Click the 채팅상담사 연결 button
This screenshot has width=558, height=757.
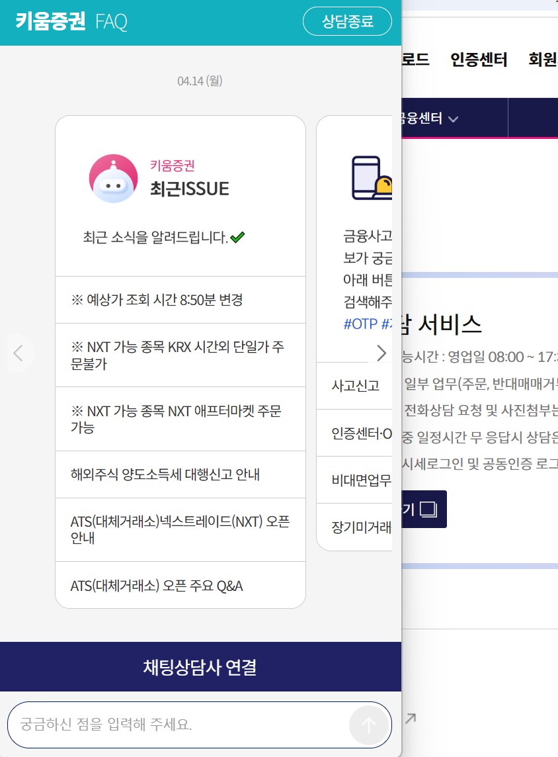[200, 667]
